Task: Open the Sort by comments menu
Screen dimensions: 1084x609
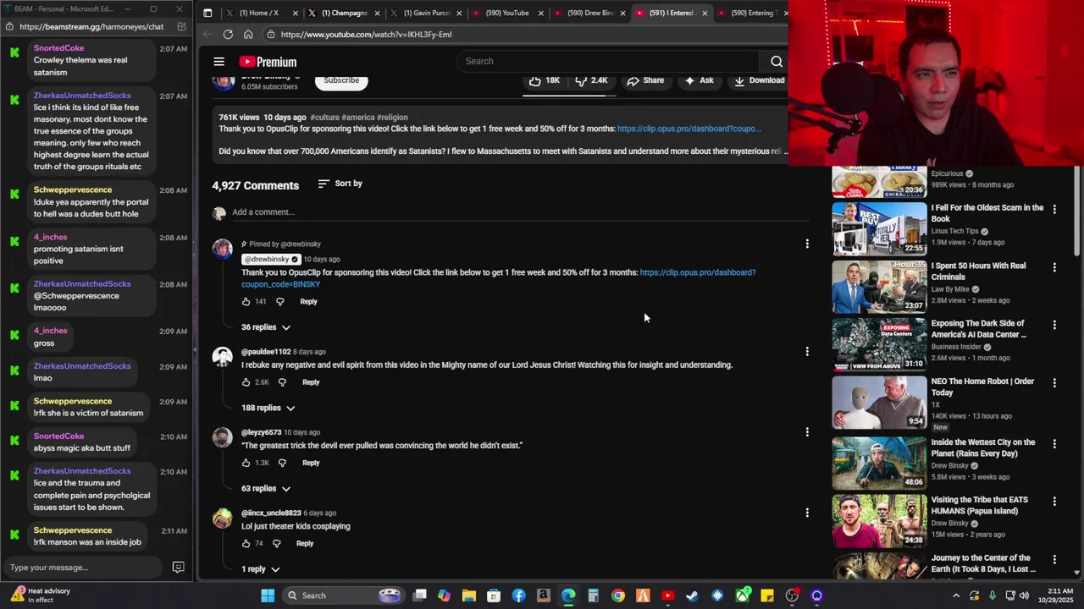Action: coord(340,184)
